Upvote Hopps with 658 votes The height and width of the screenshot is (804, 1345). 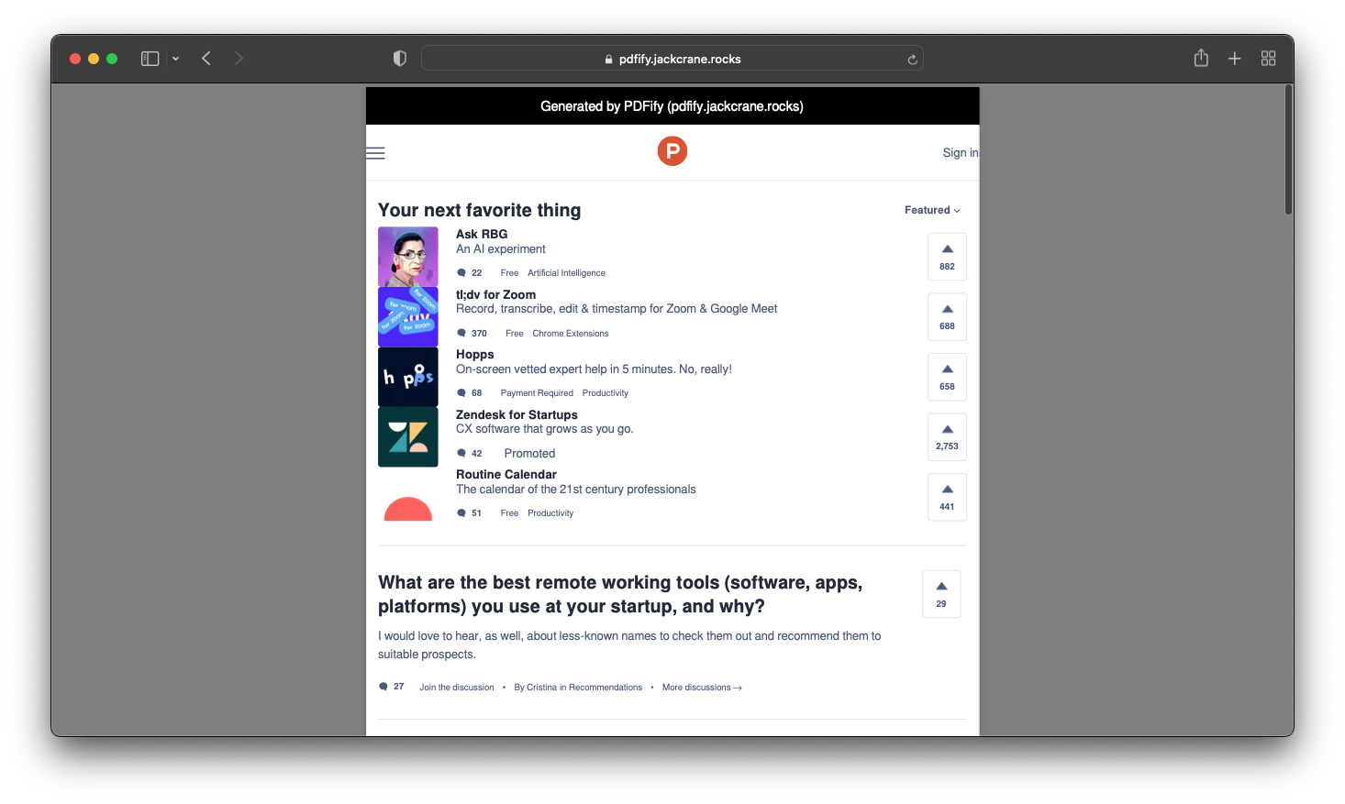(x=947, y=377)
